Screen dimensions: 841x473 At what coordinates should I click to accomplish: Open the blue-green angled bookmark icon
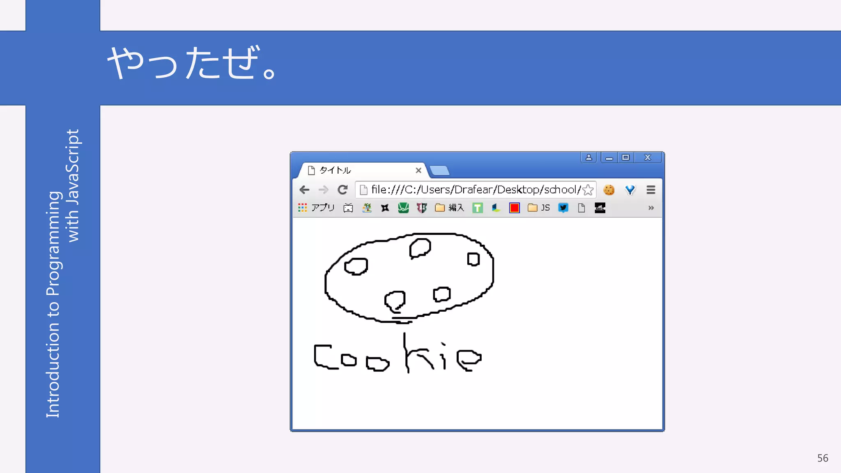tap(496, 208)
